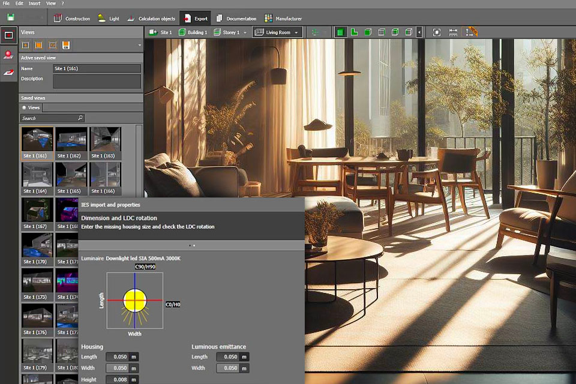Click the zoom to fit frame icon

(x=436, y=32)
